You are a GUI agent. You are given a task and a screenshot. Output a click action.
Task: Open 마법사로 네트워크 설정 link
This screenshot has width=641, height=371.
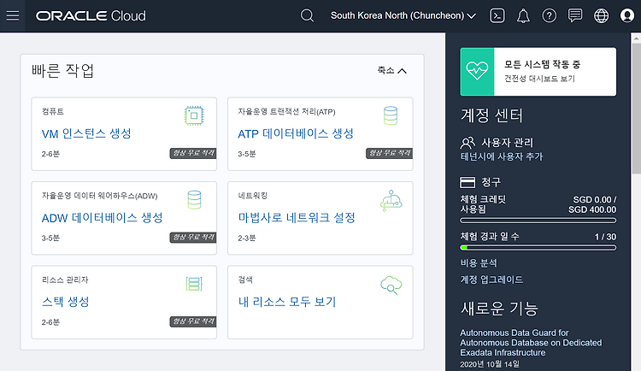click(297, 218)
